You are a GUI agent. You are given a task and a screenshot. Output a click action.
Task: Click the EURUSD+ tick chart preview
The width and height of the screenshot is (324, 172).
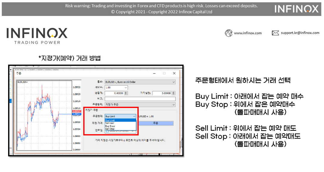(x=44, y=115)
